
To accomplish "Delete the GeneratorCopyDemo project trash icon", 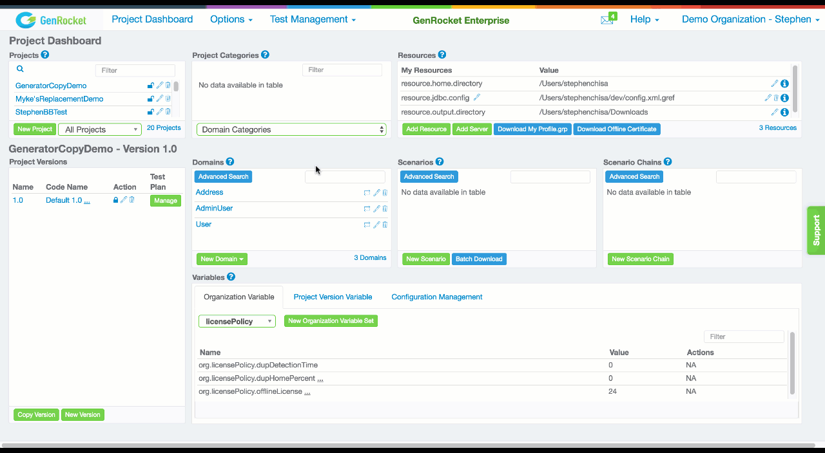I will coord(168,86).
